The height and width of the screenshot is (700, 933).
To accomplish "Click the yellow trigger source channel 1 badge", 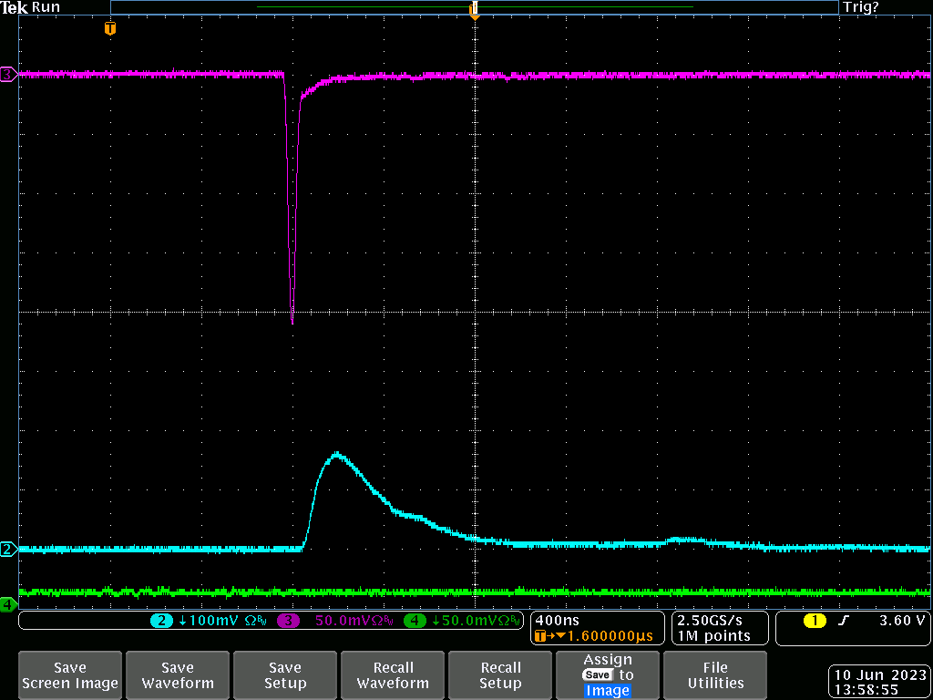I will (x=814, y=621).
